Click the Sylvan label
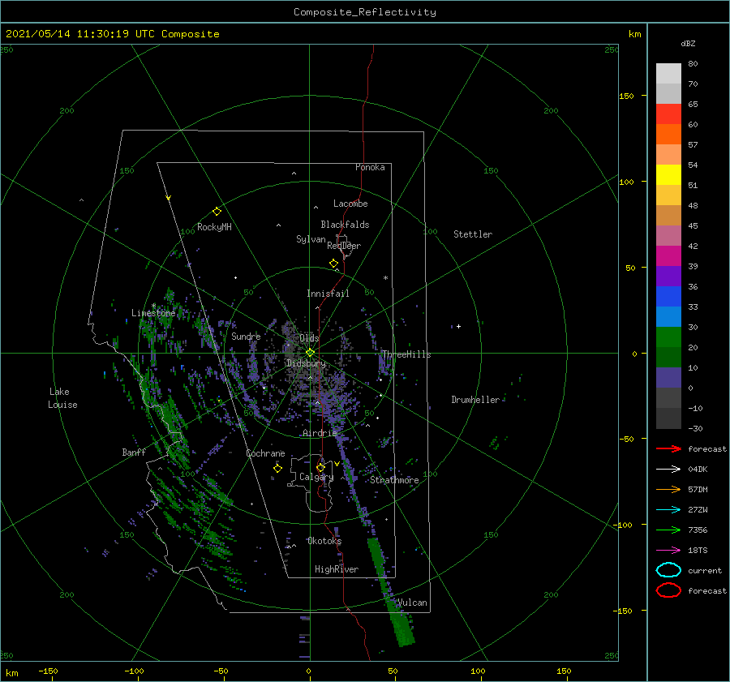 [x=311, y=240]
